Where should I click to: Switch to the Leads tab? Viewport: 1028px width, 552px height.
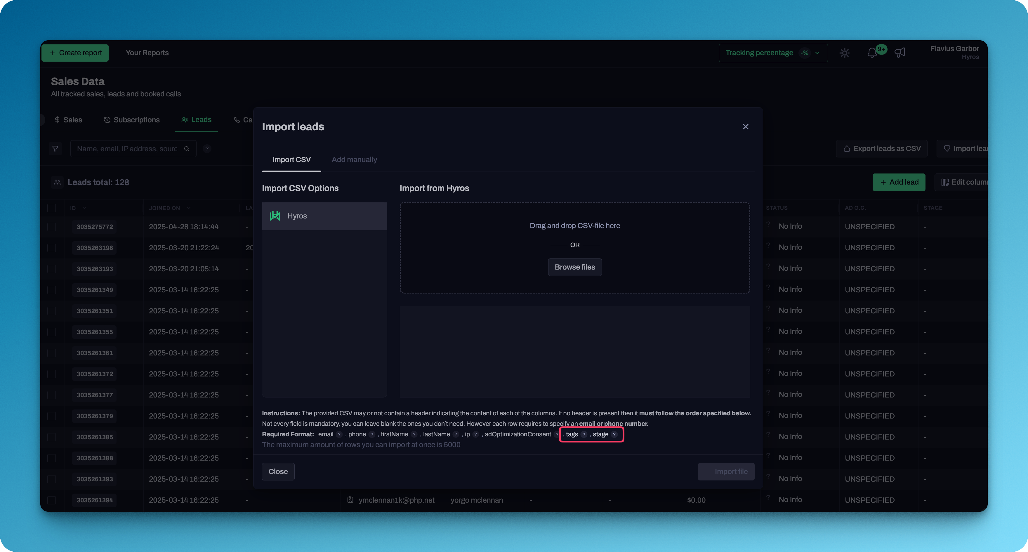tap(196, 120)
